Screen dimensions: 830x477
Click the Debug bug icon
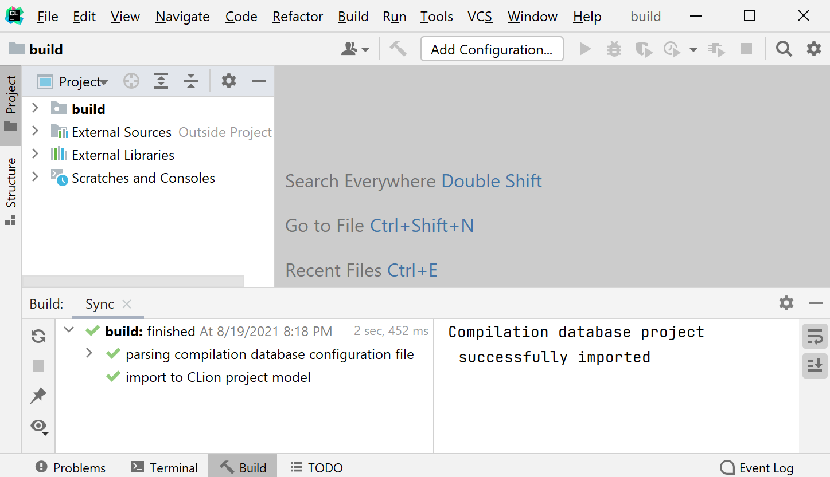pyautogui.click(x=614, y=49)
